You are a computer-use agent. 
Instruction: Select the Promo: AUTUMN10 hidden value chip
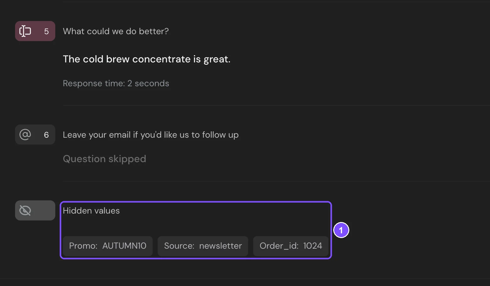click(108, 246)
